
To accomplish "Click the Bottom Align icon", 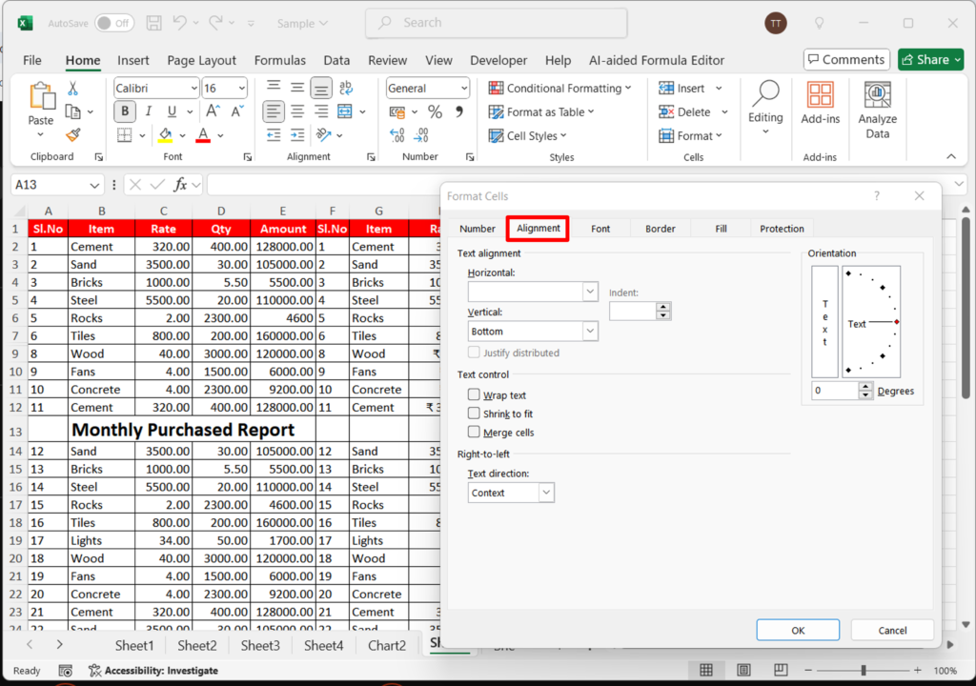I will click(x=321, y=89).
